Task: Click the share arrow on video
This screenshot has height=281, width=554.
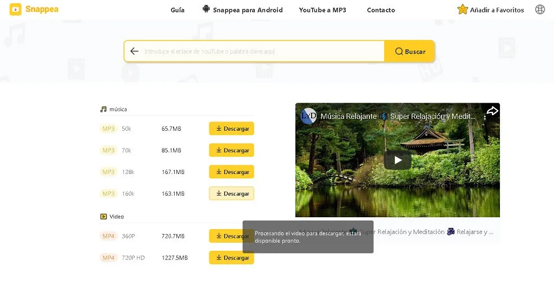Action: 491,111
